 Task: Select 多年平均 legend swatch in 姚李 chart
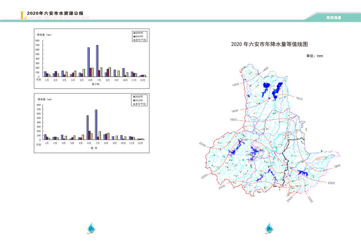134,104
